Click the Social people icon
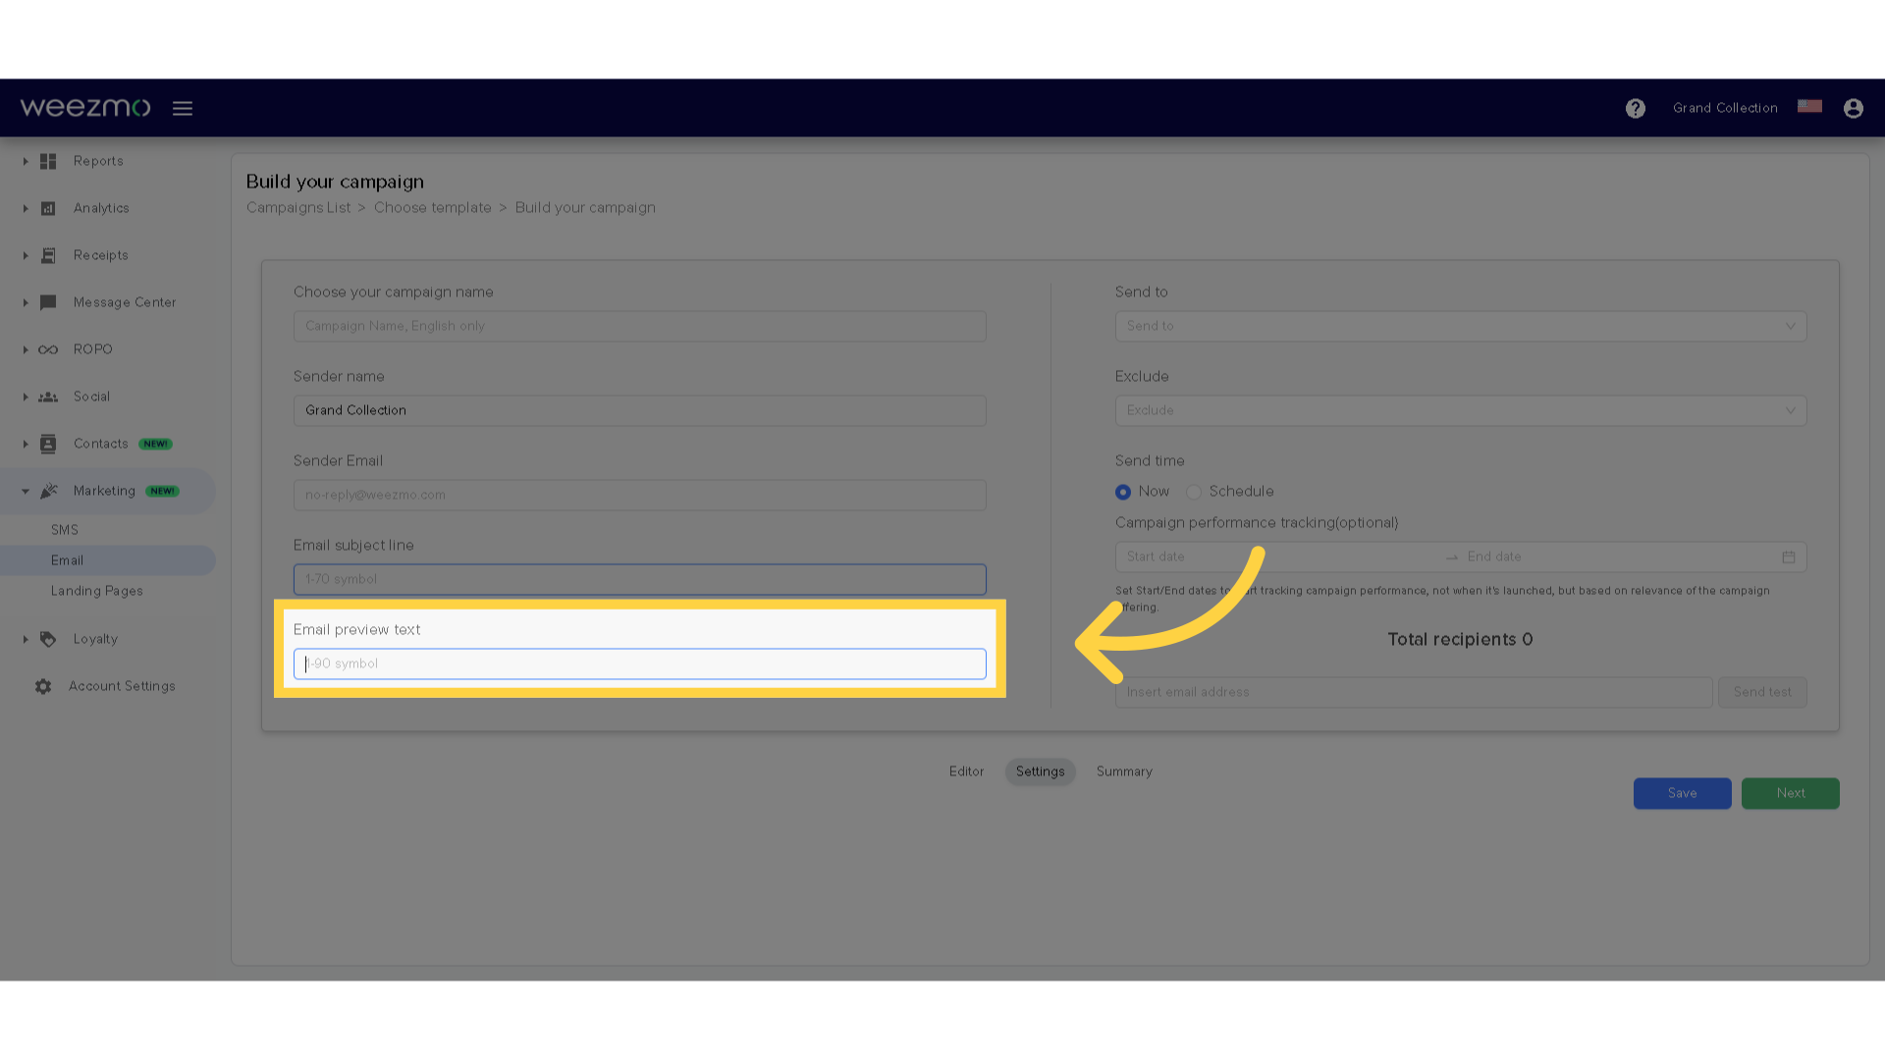The width and height of the screenshot is (1885, 1060). pyautogui.click(x=48, y=397)
